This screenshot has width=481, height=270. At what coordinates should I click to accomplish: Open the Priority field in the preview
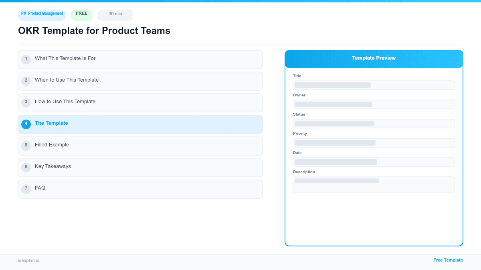374,143
